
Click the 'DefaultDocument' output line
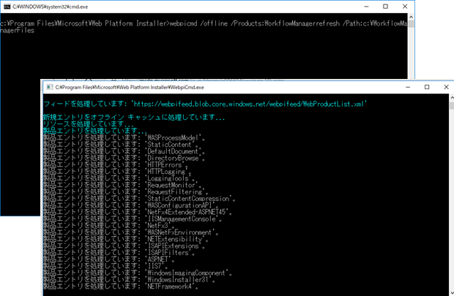[x=124, y=151]
